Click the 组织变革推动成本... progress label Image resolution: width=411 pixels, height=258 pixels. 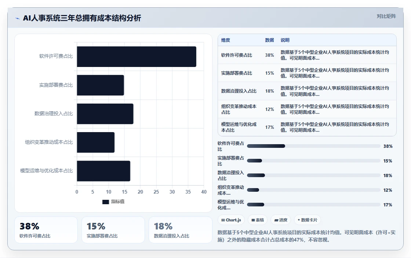point(231,190)
